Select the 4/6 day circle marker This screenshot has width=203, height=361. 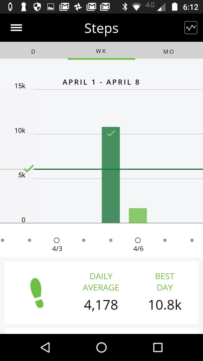click(x=138, y=240)
